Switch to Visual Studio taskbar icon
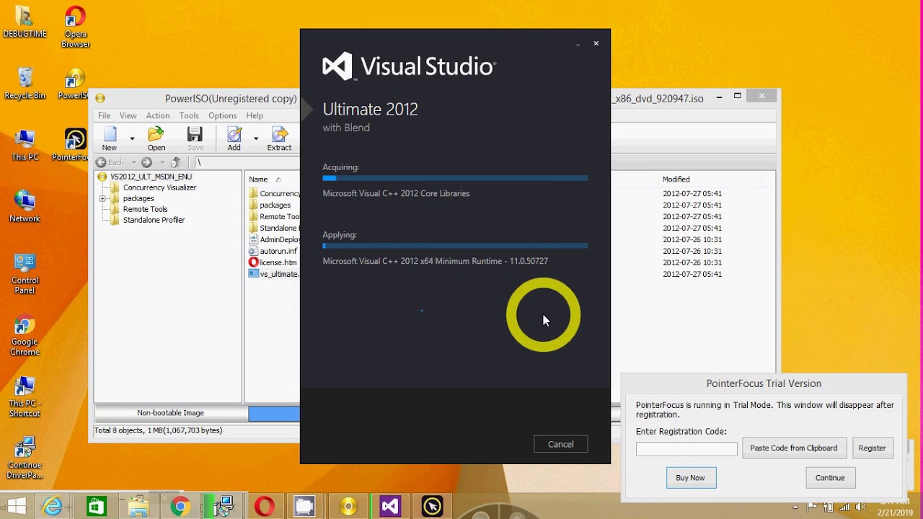The height and width of the screenshot is (519, 923). pos(390,507)
